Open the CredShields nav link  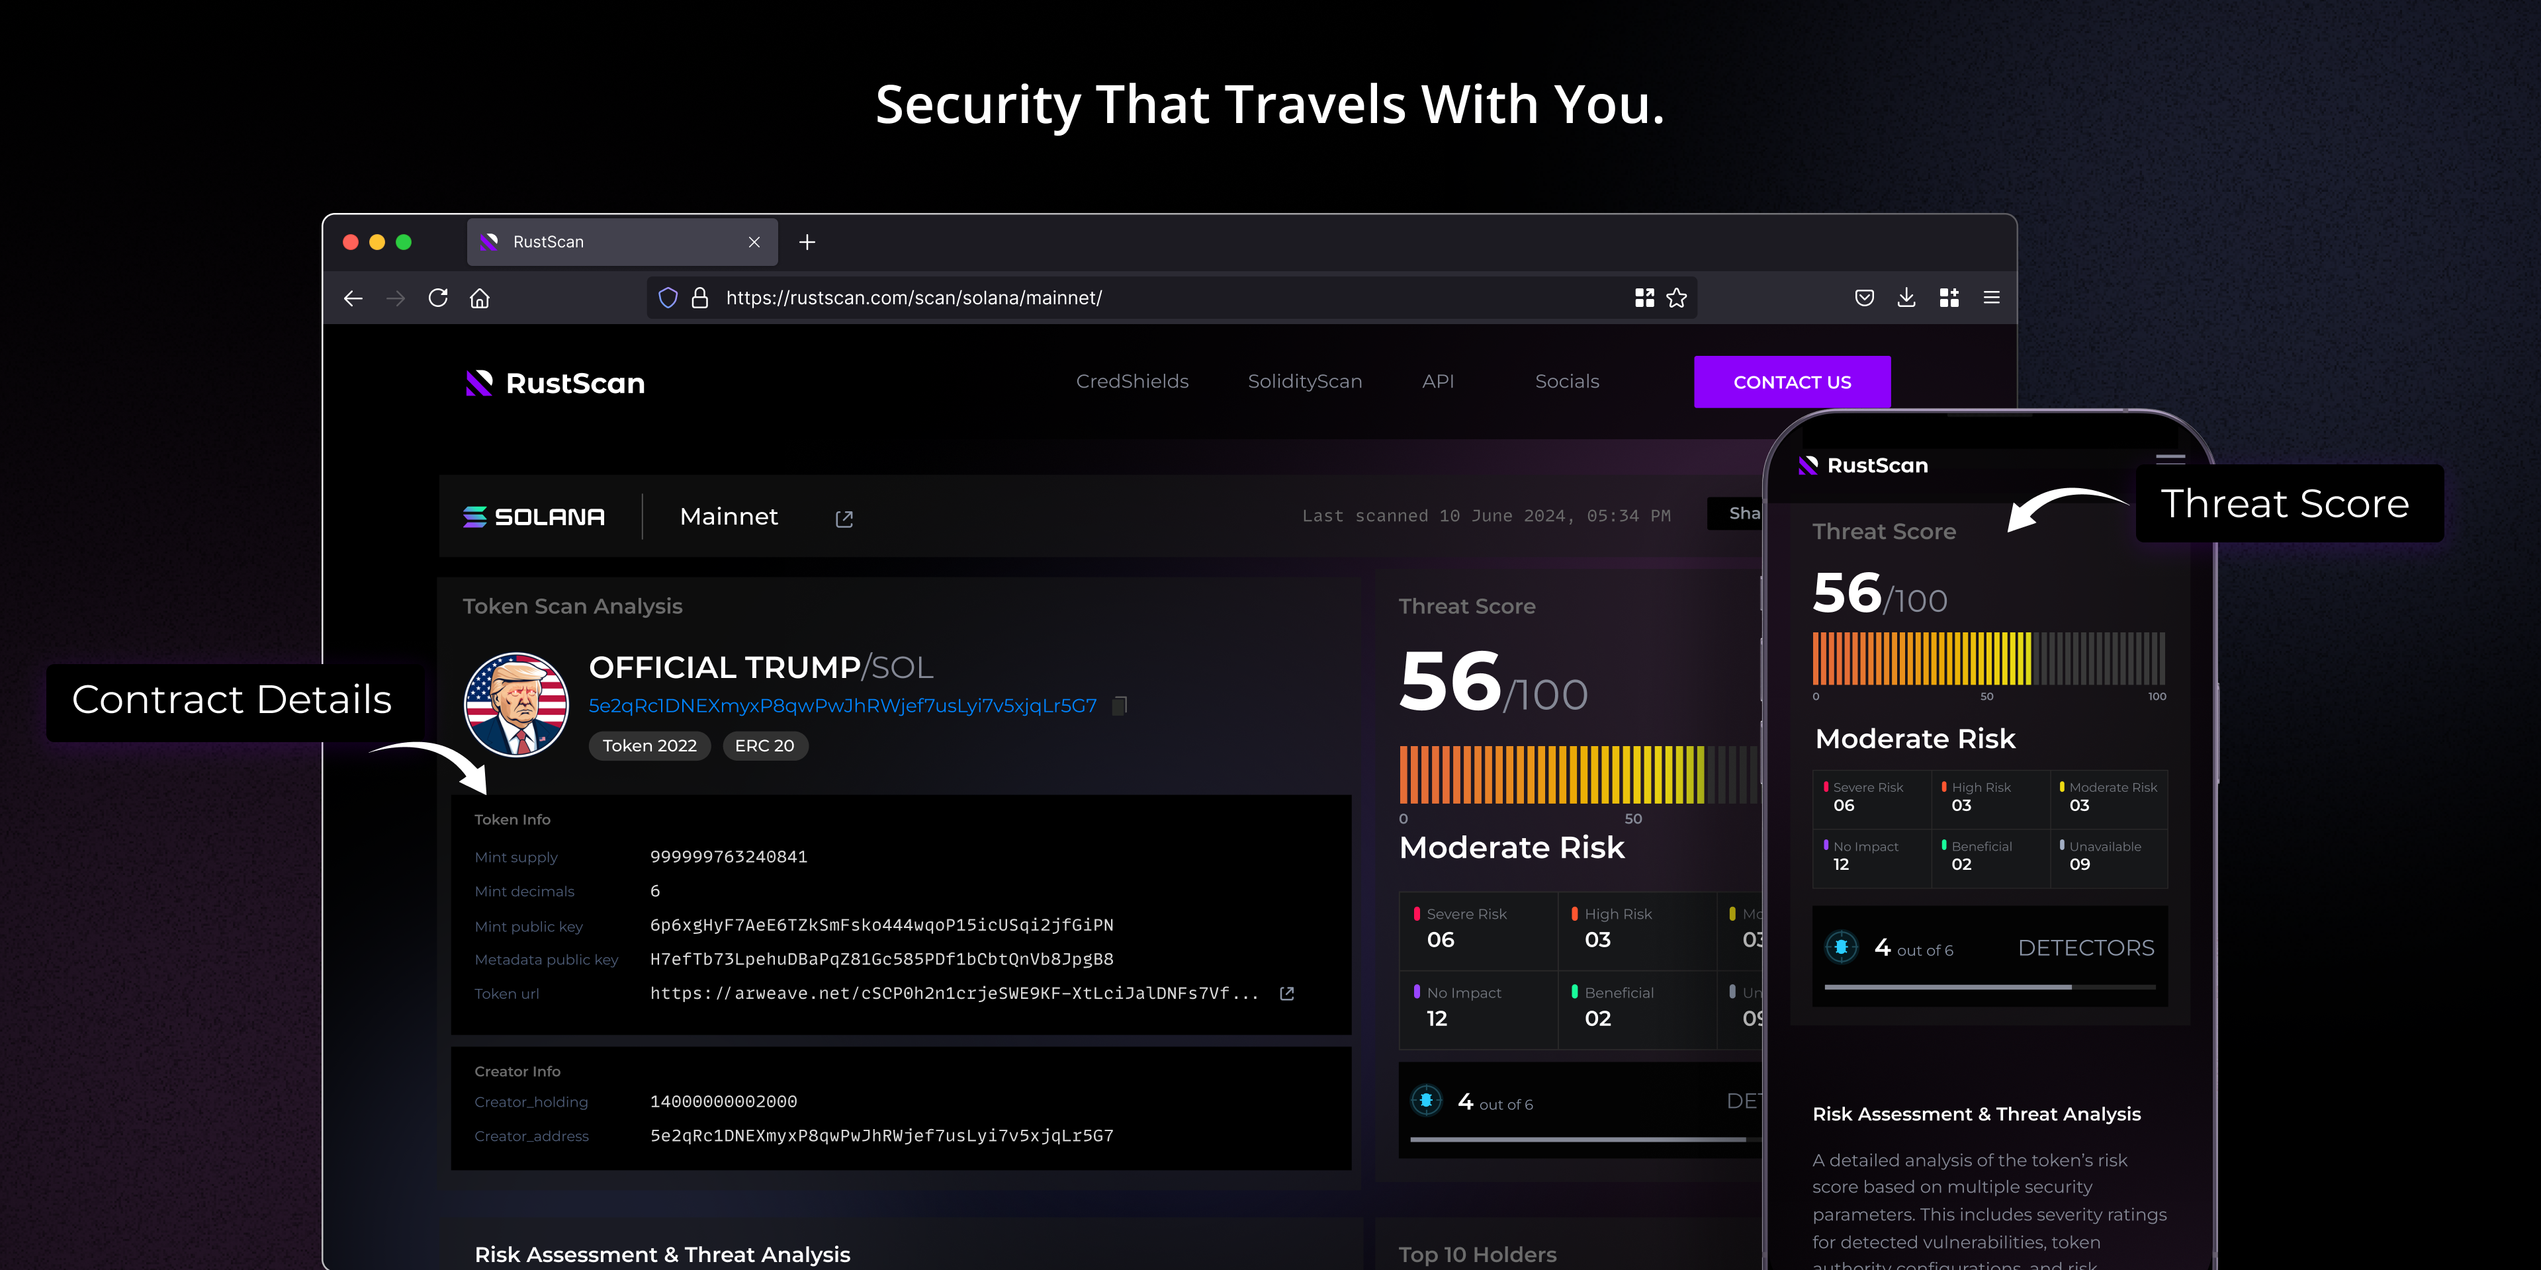[x=1132, y=382]
